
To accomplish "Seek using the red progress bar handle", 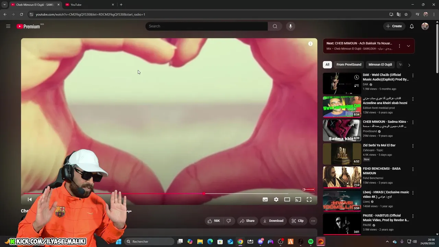I will (204, 194).
